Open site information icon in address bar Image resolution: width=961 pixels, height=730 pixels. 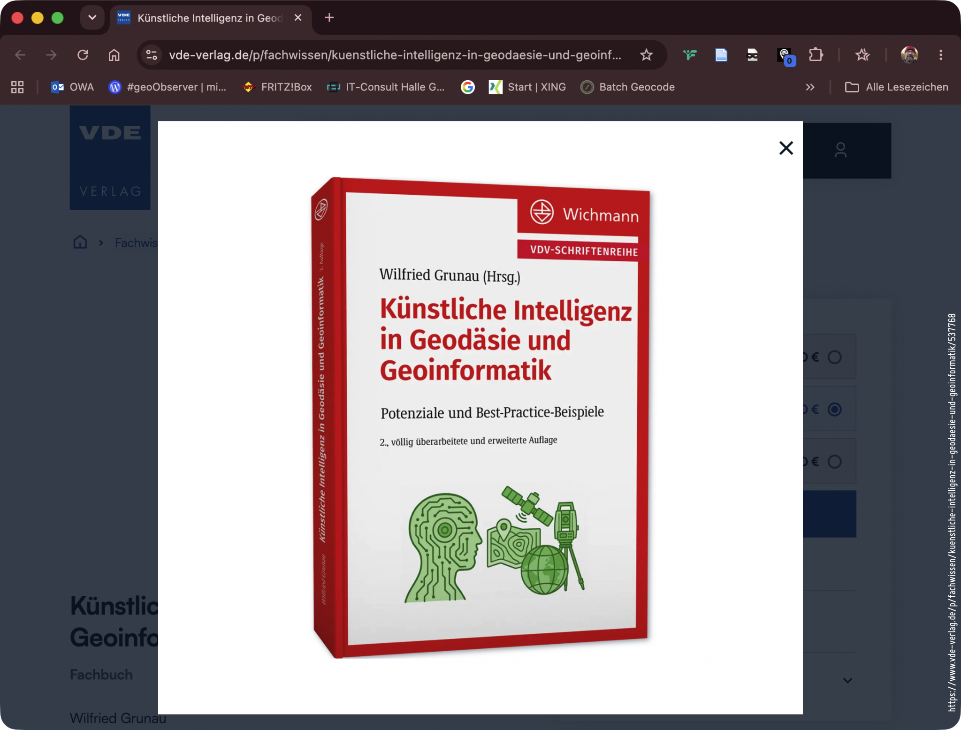[x=151, y=55]
